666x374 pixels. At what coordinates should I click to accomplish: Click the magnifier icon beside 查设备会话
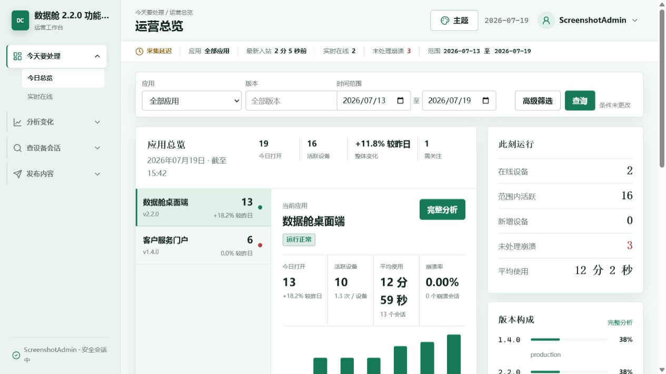tap(17, 148)
